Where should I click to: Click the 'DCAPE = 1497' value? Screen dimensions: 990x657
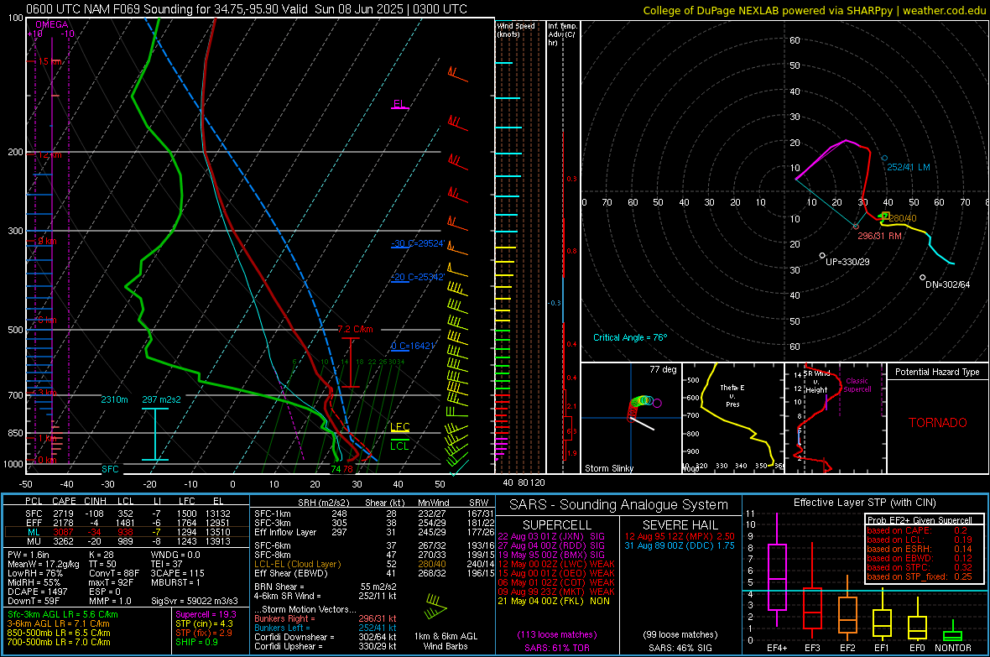pos(37,592)
